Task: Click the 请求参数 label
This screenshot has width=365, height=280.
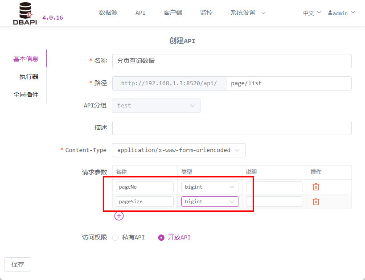Action: (94, 172)
